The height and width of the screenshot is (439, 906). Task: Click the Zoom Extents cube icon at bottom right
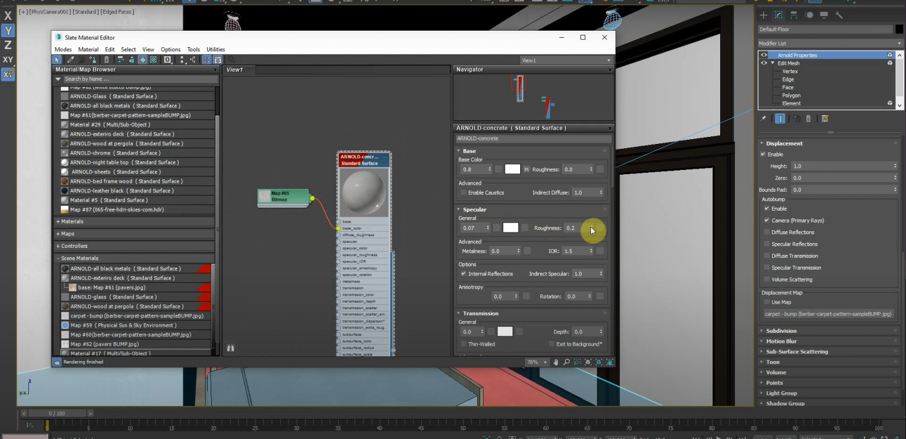[588, 361]
